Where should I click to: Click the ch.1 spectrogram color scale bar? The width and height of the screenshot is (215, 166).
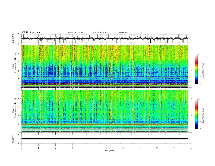[x=196, y=69]
